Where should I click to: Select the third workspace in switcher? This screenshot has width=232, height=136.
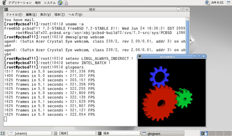coord(220,133)
